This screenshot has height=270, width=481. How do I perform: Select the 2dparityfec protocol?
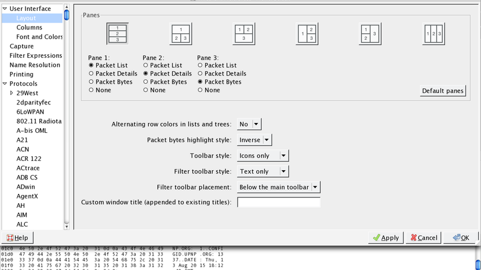[34, 103]
